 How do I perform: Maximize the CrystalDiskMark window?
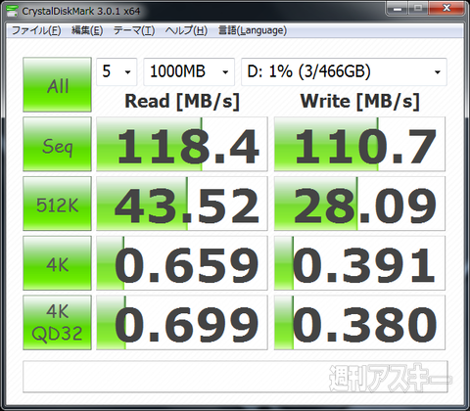click(x=418, y=8)
